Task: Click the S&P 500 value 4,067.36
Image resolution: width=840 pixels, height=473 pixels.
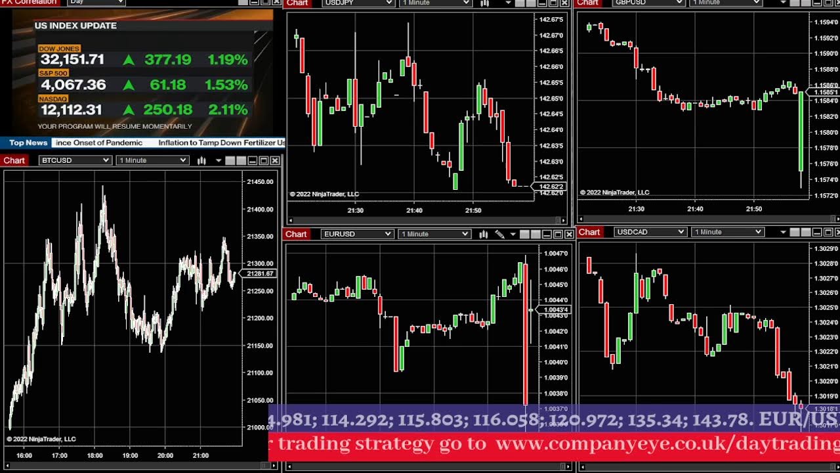Action: tap(73, 85)
